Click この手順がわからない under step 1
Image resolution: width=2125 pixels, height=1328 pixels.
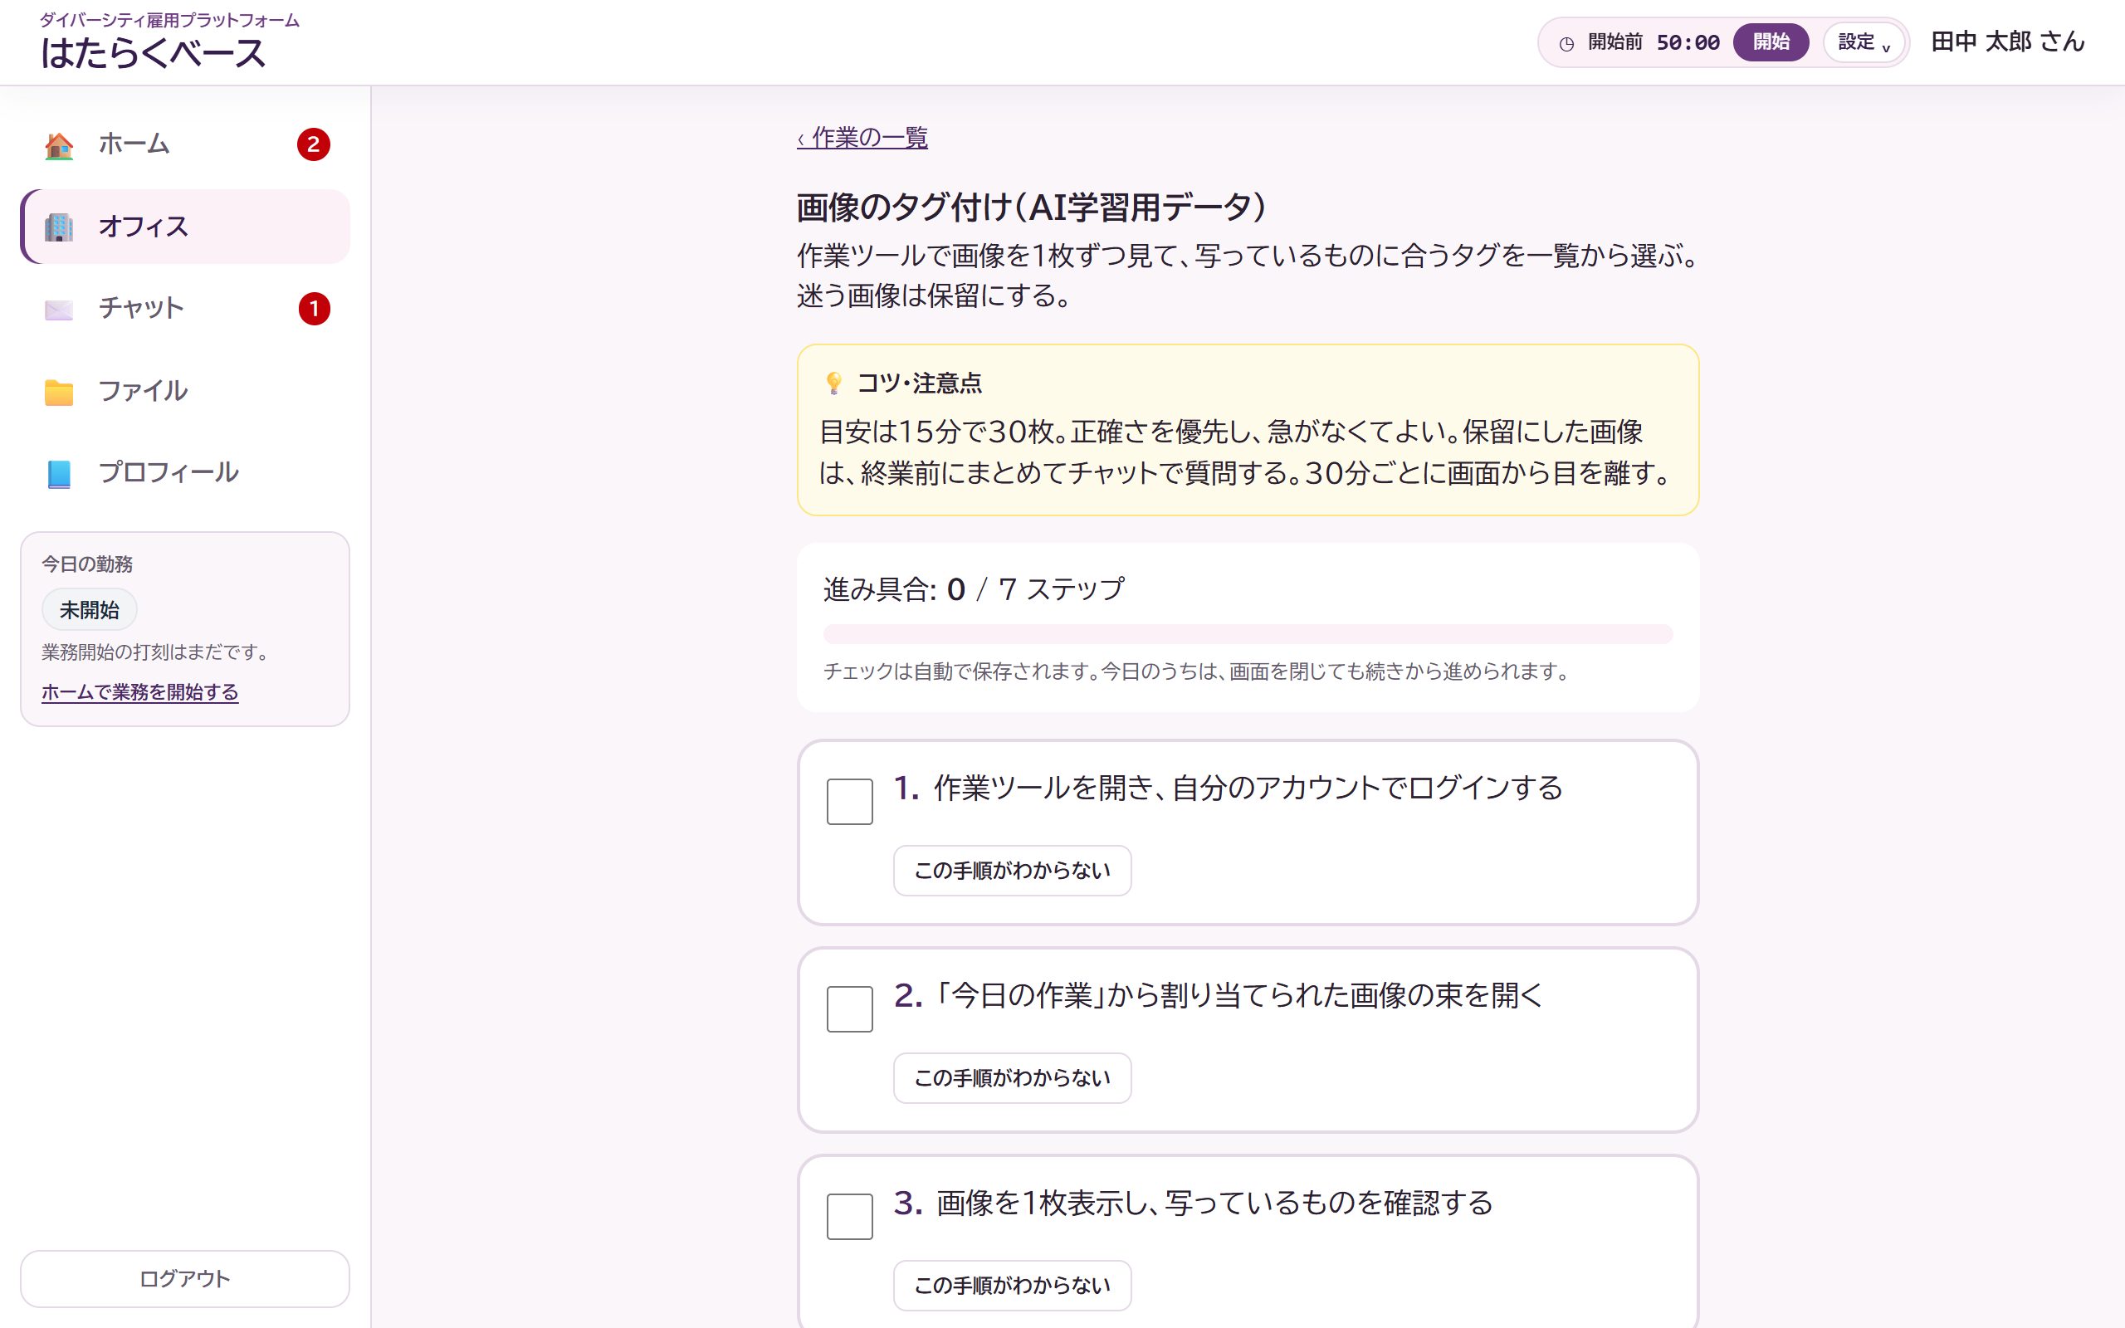coord(1012,871)
